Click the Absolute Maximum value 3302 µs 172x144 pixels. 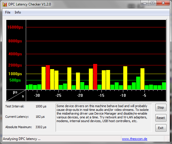pyautogui.click(x=41, y=127)
